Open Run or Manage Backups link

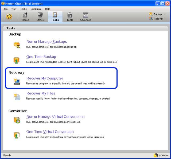47,42
